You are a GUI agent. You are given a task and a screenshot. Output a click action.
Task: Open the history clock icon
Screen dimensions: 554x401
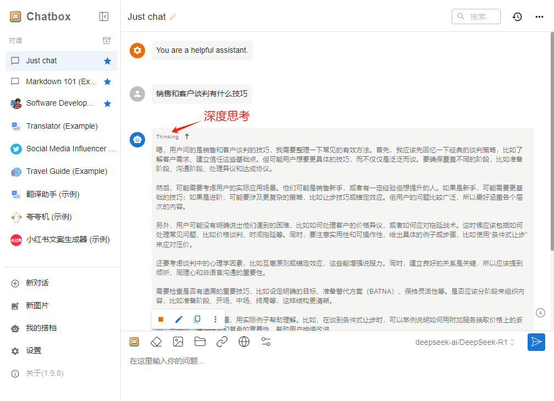517,17
